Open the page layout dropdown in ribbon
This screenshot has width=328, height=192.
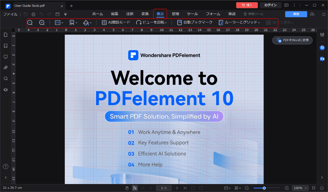pos(73,23)
